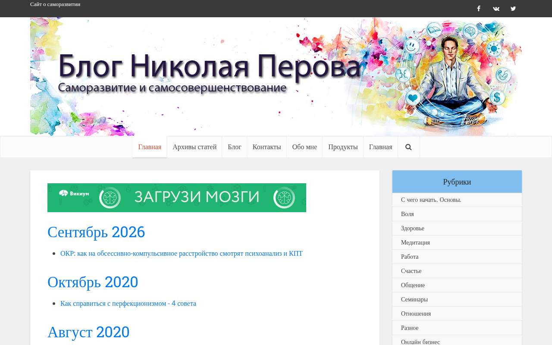Open the Отношения rubric

[416, 314]
